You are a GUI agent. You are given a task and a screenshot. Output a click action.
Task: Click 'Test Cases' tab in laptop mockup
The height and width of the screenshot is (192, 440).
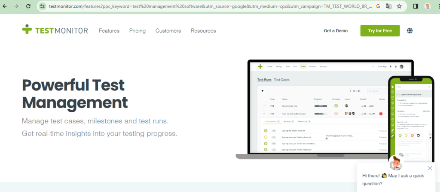pyautogui.click(x=281, y=80)
